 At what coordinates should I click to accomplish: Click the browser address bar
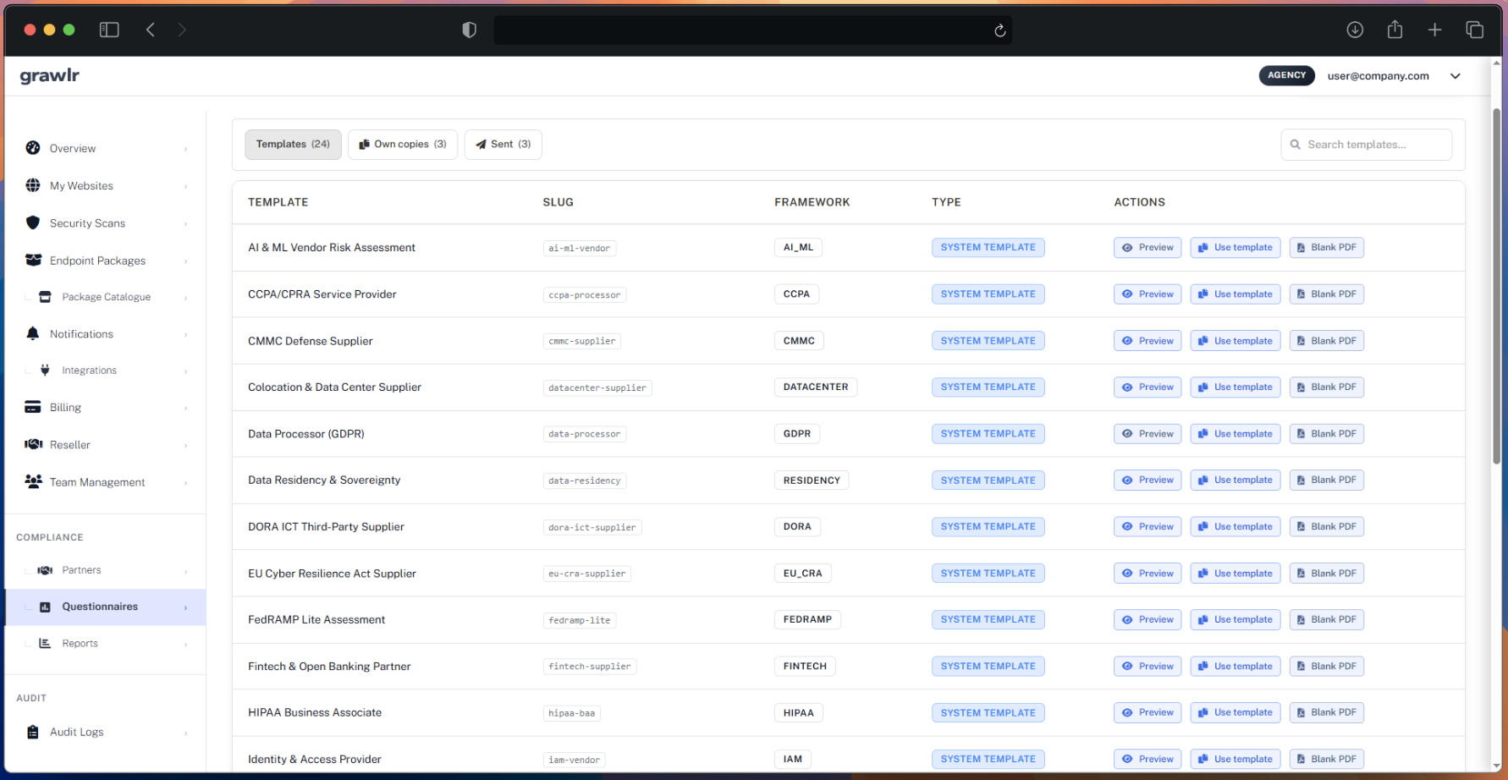pos(752,30)
